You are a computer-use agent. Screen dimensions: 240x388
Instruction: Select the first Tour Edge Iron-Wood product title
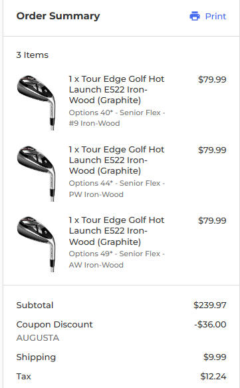pos(116,90)
